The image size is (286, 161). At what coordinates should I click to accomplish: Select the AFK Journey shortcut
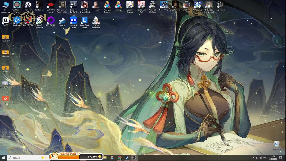coord(198,6)
